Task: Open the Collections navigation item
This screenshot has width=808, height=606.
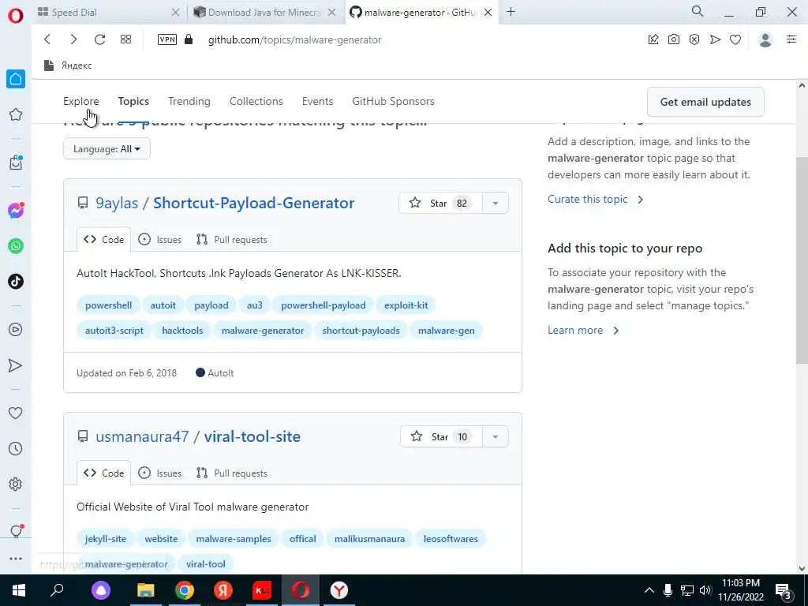Action: [x=256, y=102]
